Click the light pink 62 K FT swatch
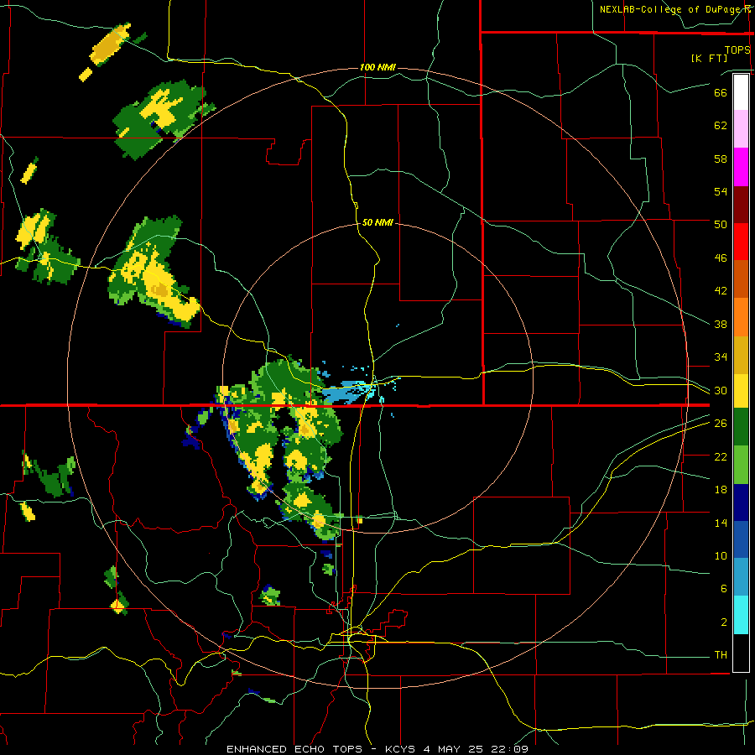 tap(741, 129)
